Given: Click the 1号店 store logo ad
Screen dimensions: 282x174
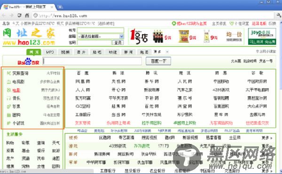Looking at the screenshot, I should point(139,37).
